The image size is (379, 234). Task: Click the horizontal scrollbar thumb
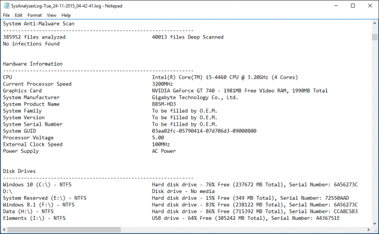pos(64,230)
